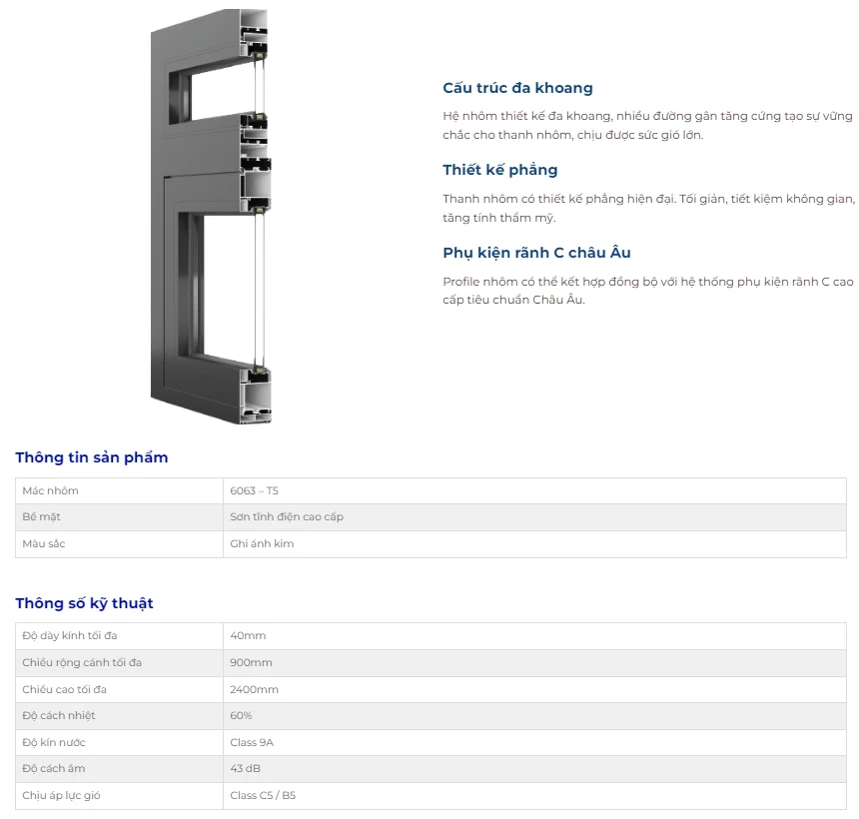Select the heading 'Phụ kiện rãnh C châu Âu'
This screenshot has width=859, height=819.
click(537, 253)
